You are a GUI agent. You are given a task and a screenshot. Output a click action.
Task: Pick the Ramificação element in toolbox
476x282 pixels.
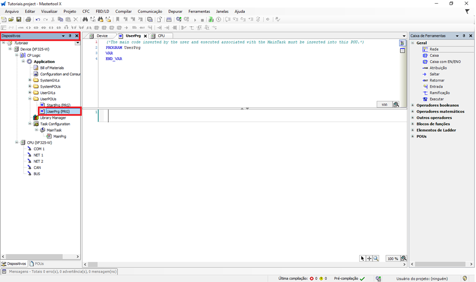tap(439, 93)
